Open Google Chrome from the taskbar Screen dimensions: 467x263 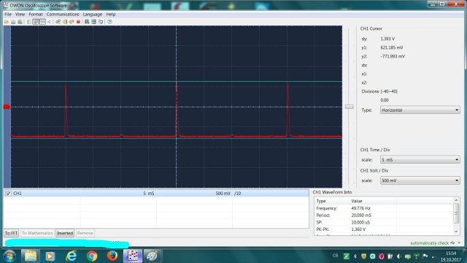pos(92,256)
